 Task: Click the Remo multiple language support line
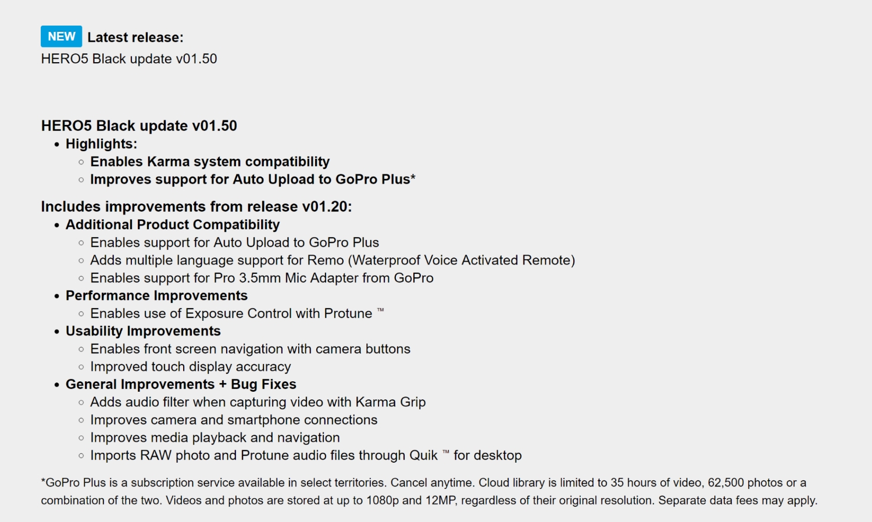pyautogui.click(x=332, y=260)
